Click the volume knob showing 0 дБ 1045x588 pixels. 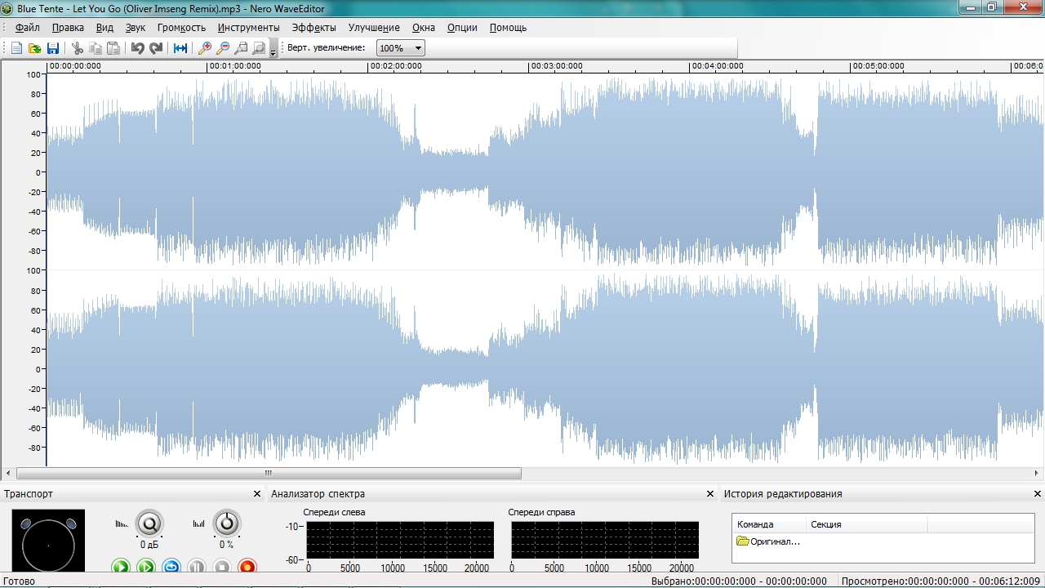tap(149, 523)
